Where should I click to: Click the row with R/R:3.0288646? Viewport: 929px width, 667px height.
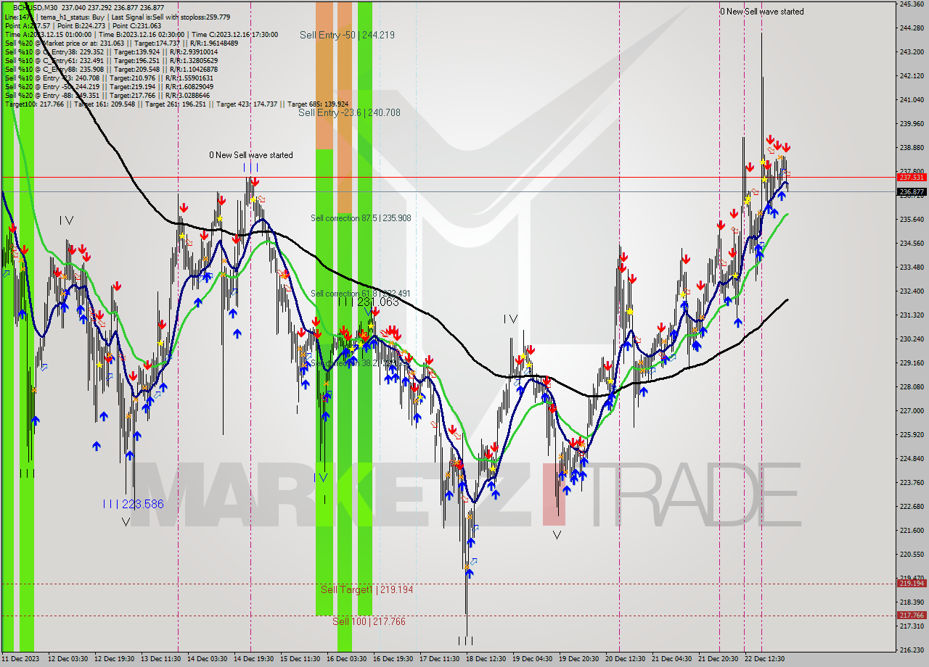(107, 95)
